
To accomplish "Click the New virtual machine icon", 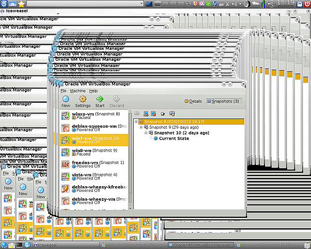I will pos(66,100).
